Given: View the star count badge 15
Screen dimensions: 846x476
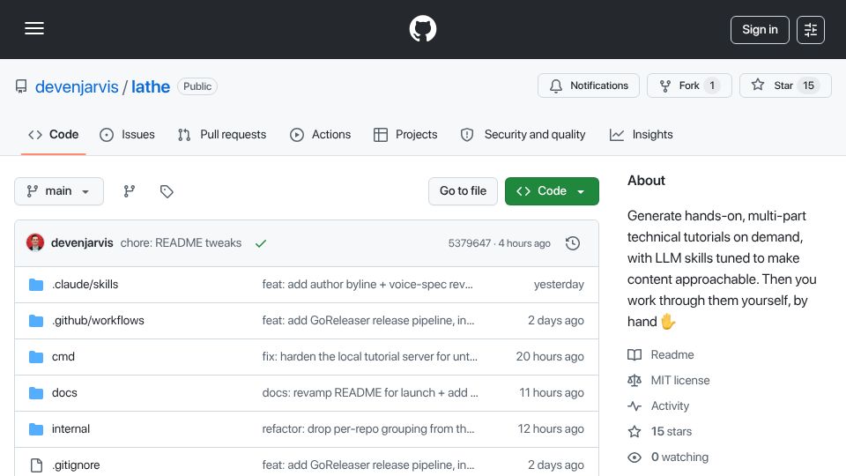Looking at the screenshot, I should coord(808,86).
